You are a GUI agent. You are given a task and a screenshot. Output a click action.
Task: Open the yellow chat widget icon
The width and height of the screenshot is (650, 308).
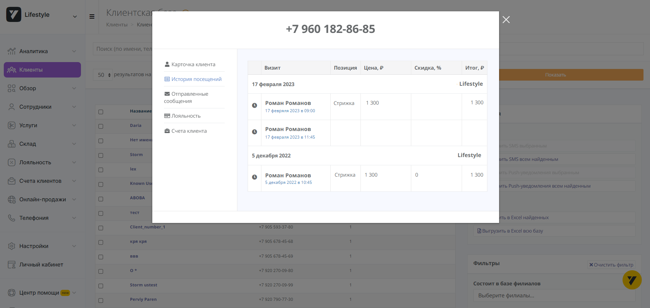click(632, 280)
